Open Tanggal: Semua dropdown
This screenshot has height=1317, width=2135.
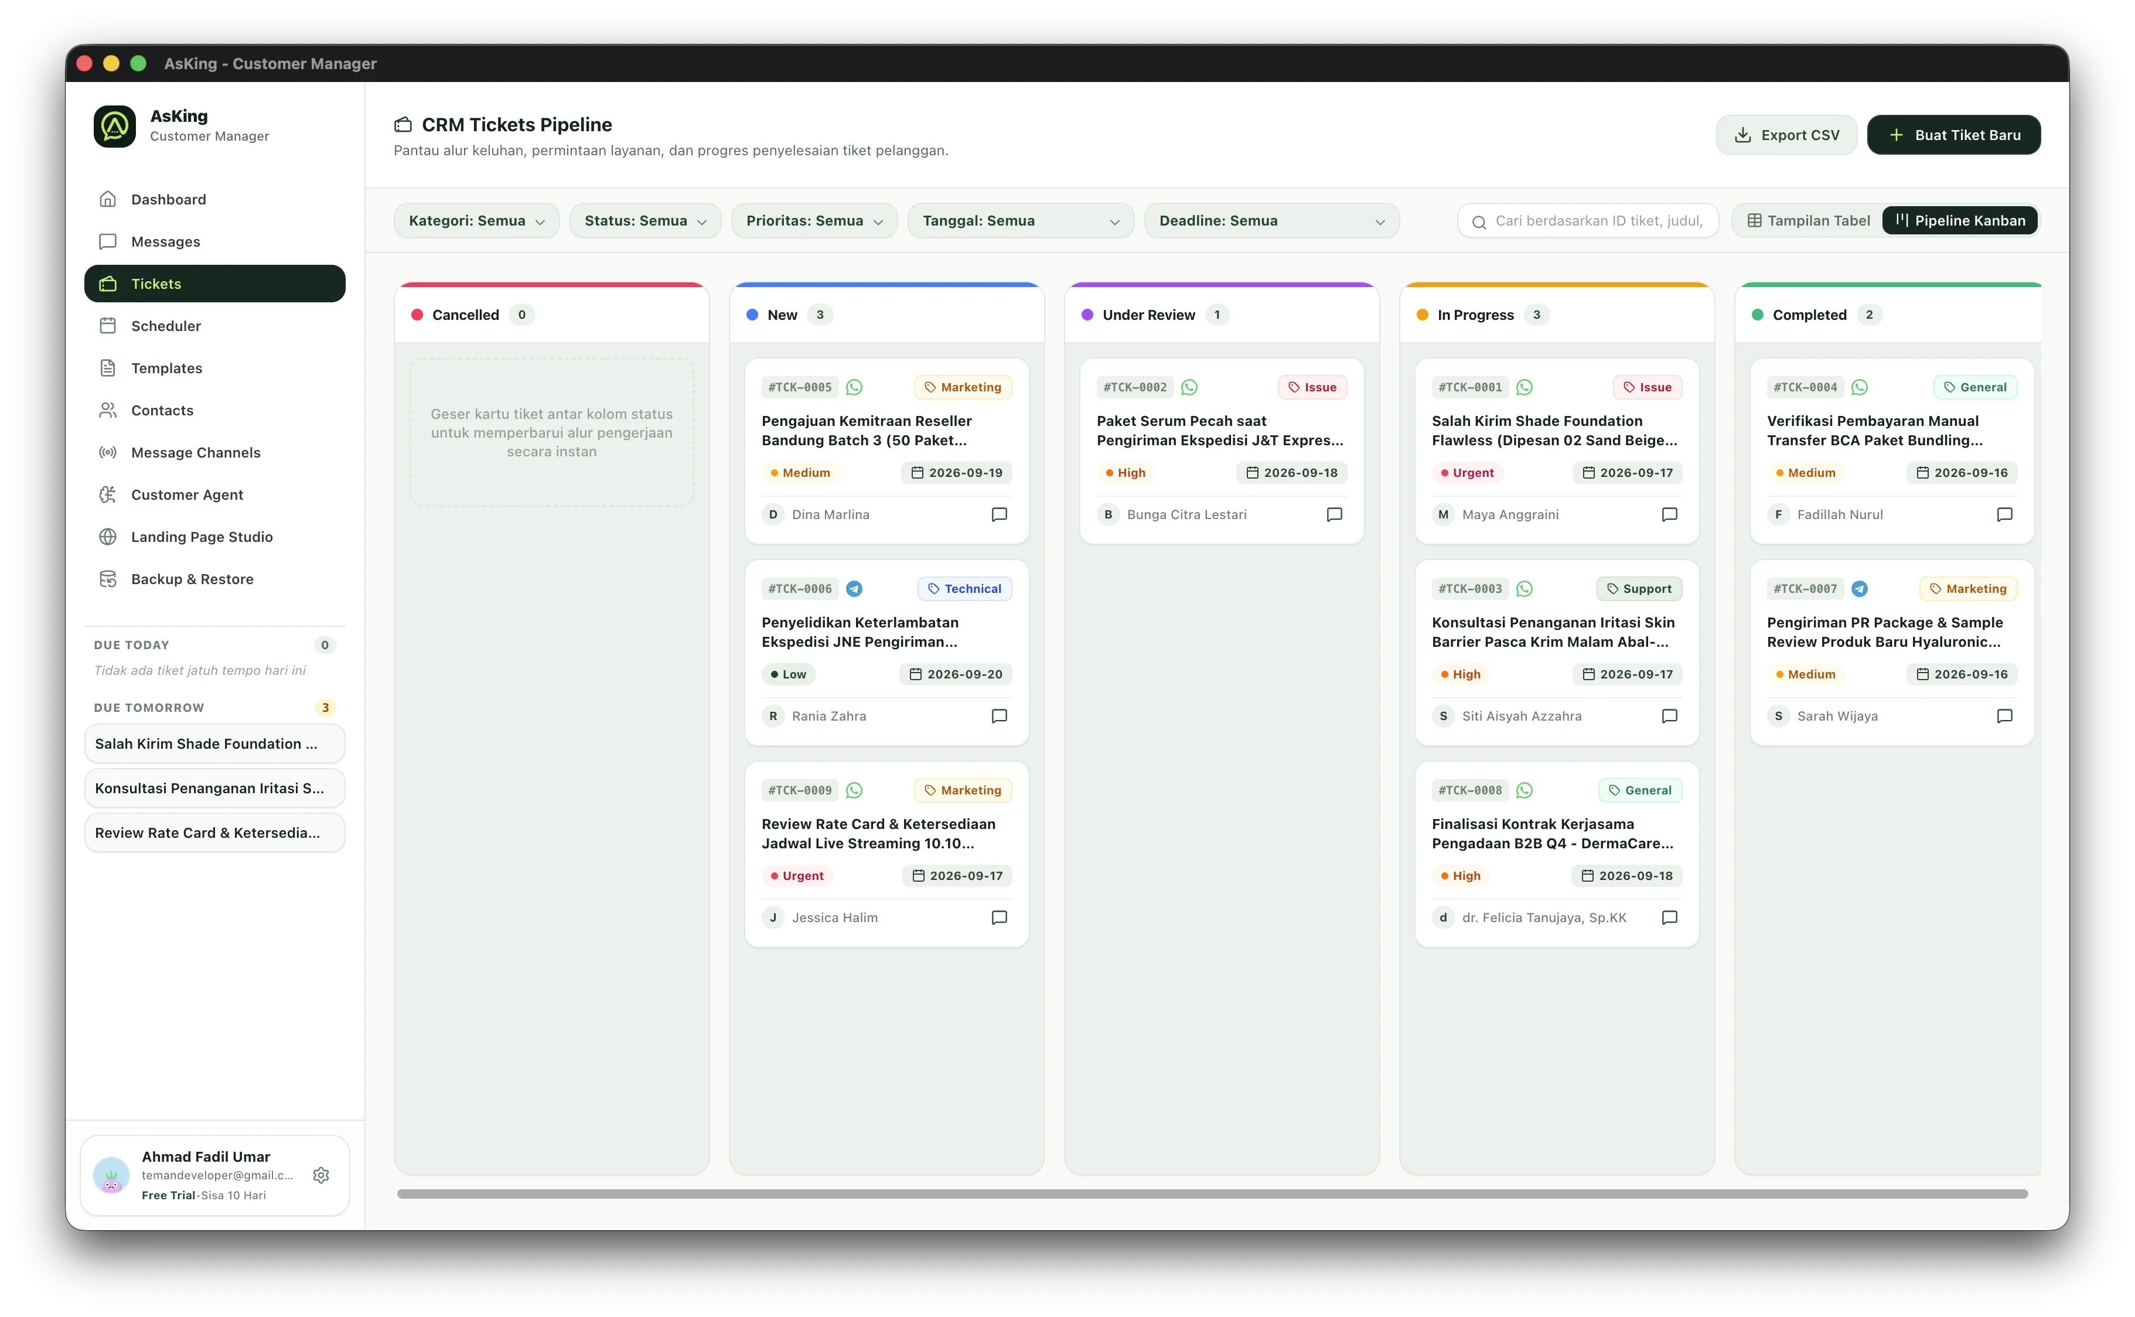pos(1020,220)
